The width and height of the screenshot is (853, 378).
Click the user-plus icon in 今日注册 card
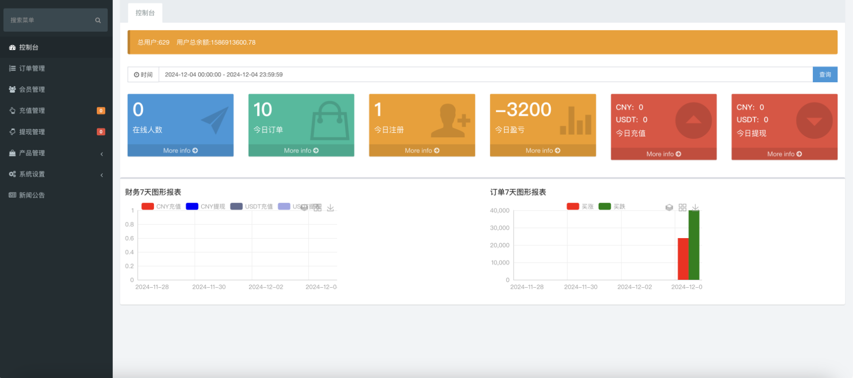tap(450, 121)
